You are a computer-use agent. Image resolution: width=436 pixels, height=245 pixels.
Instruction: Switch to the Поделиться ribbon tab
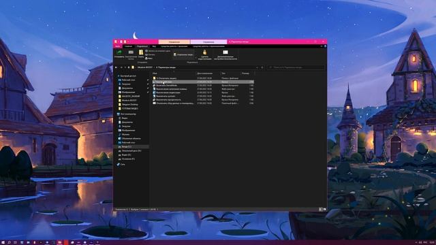pos(142,46)
